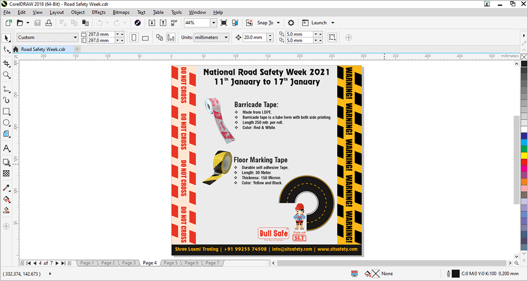Pick the red color swatch
The height and width of the screenshot is (281, 528).
pyautogui.click(x=524, y=162)
